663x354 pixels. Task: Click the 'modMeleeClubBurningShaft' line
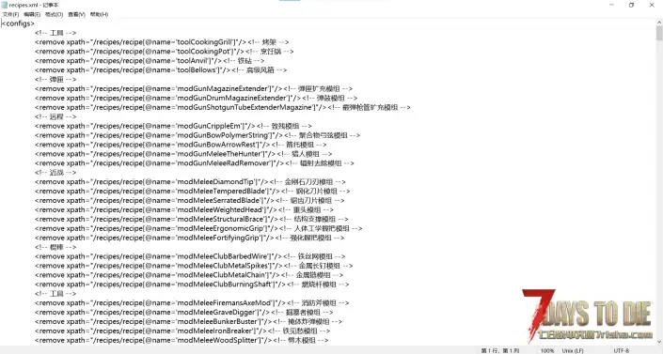[x=192, y=285]
